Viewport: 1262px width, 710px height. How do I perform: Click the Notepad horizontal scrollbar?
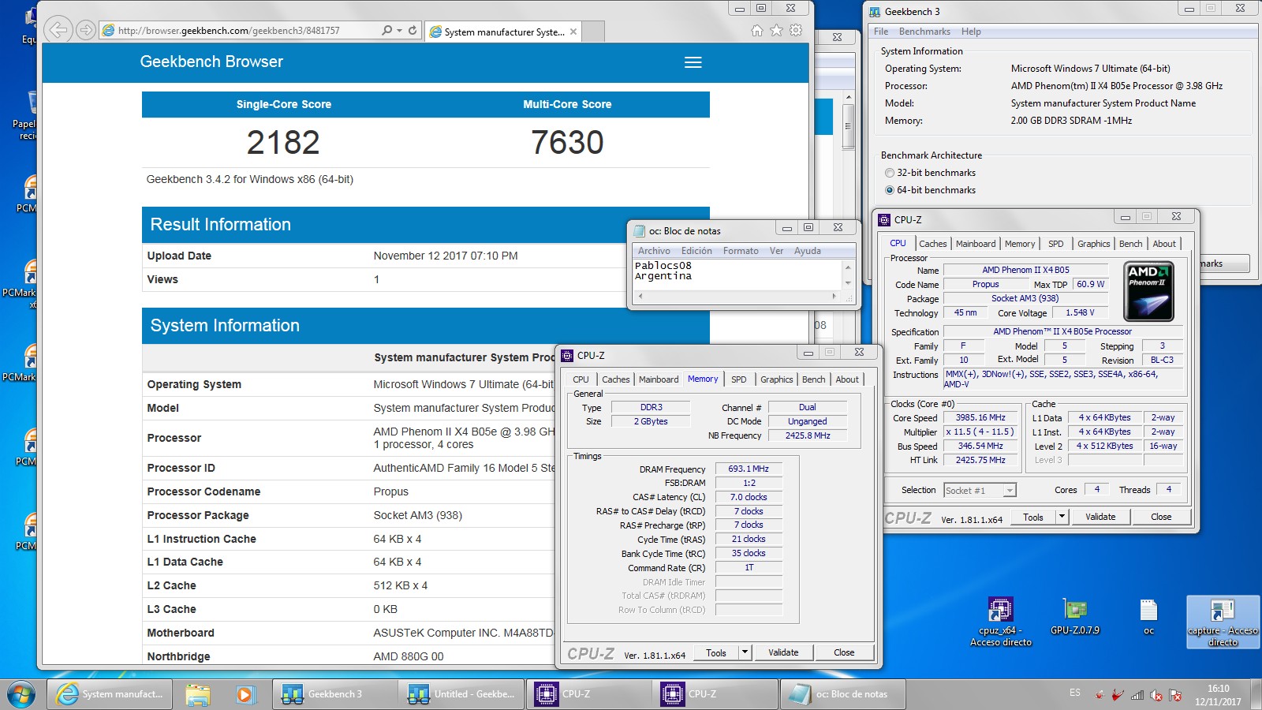(x=737, y=297)
